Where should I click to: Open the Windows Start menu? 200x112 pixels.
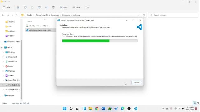pos(65,109)
